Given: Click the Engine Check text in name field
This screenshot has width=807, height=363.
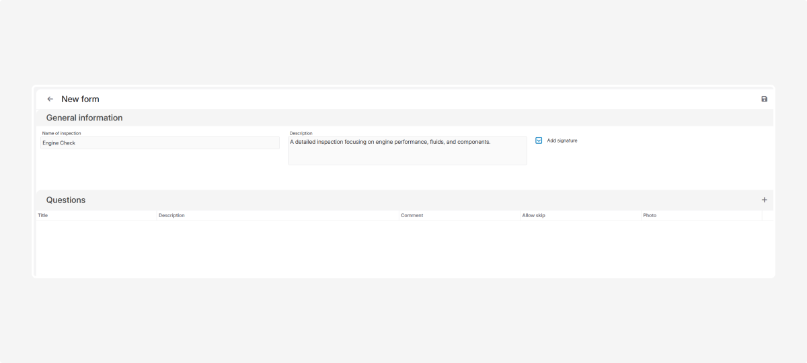Looking at the screenshot, I should (59, 143).
